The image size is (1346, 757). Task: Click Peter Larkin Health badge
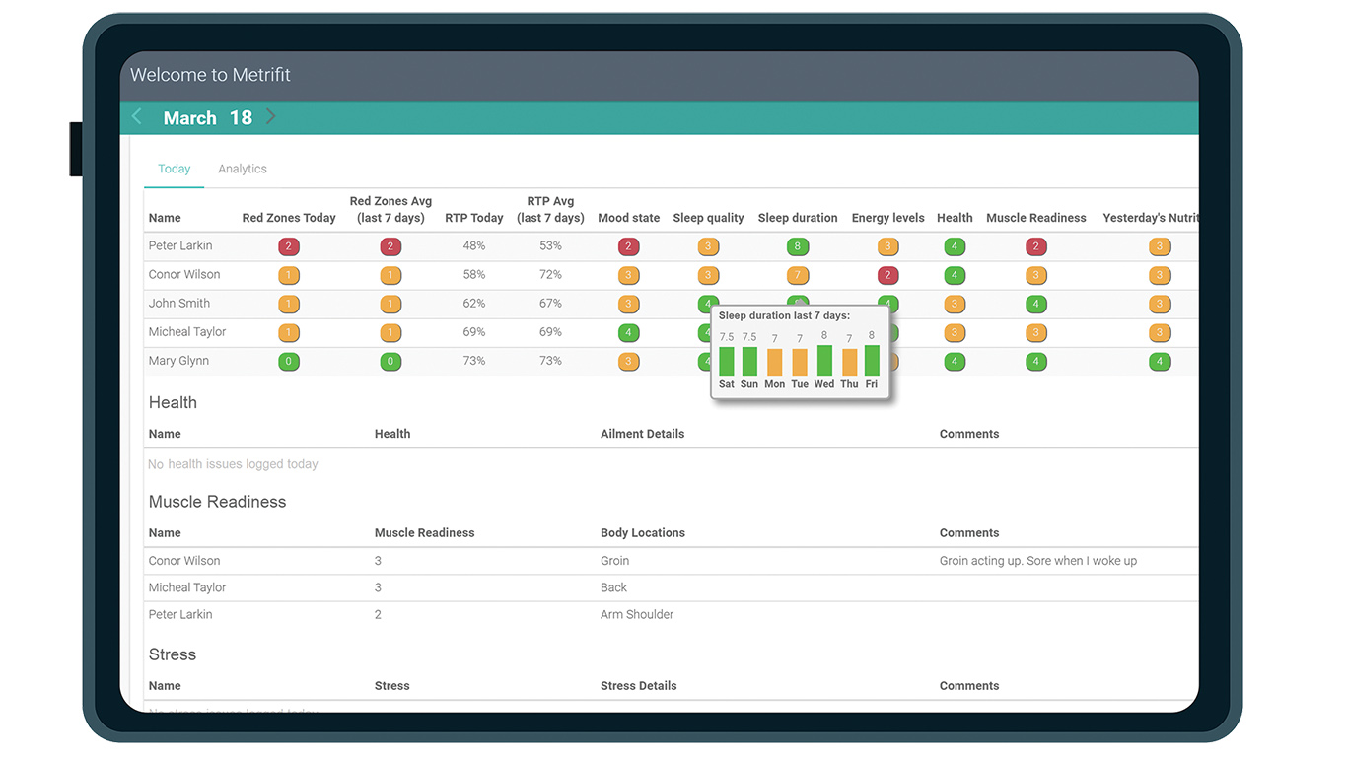(954, 246)
